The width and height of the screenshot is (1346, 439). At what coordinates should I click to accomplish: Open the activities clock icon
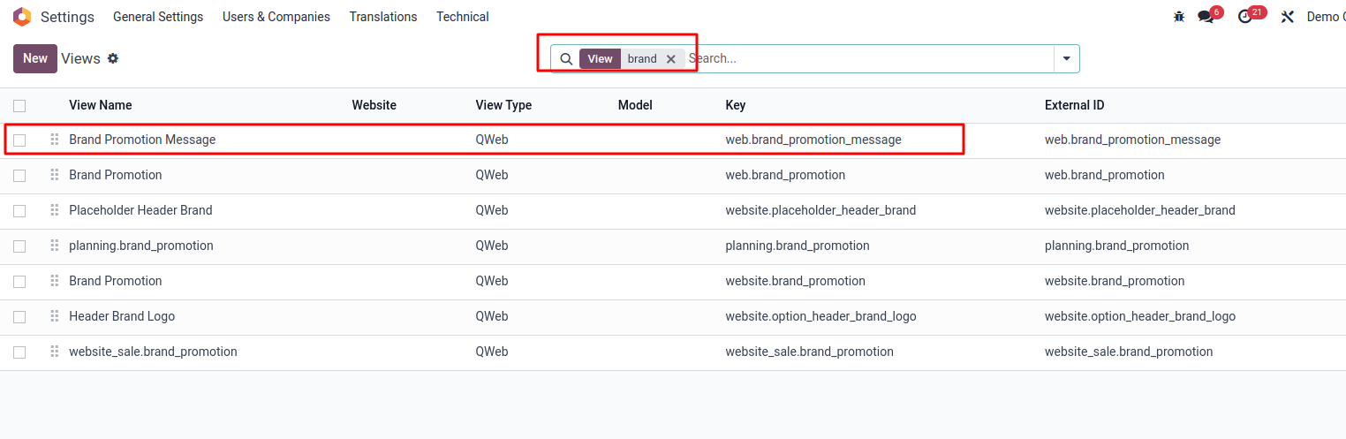1245,17
